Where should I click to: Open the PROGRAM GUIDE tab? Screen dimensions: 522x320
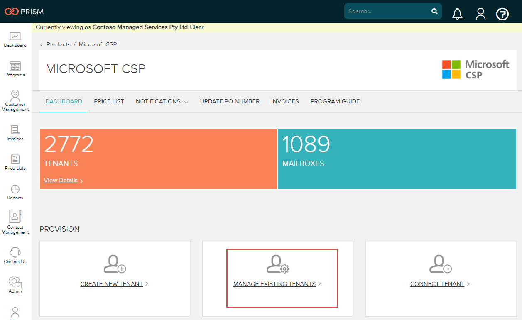[x=335, y=101]
